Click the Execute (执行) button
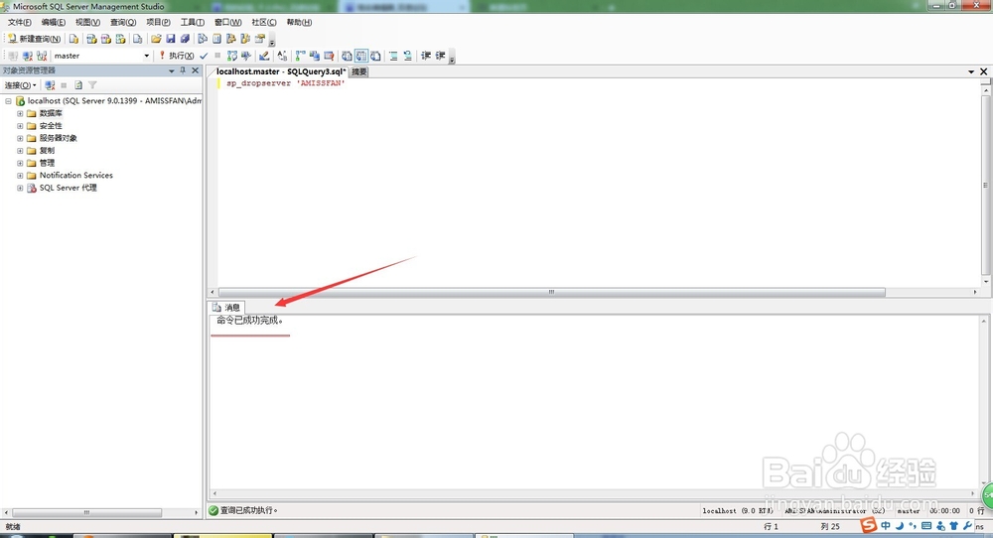Image resolution: width=993 pixels, height=538 pixels. tap(176, 56)
